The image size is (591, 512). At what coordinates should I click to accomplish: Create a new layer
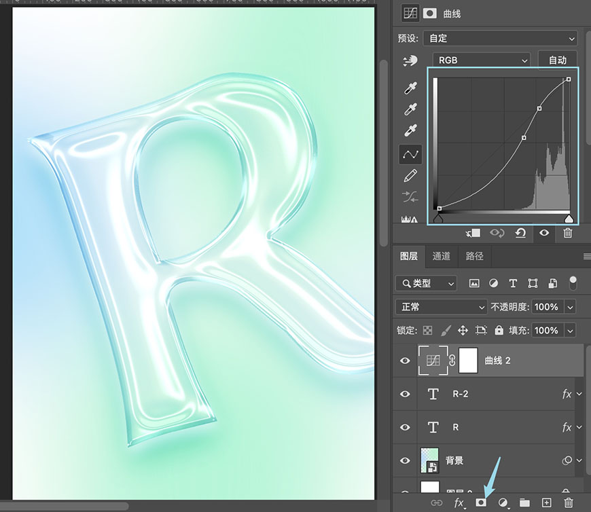[x=547, y=502]
